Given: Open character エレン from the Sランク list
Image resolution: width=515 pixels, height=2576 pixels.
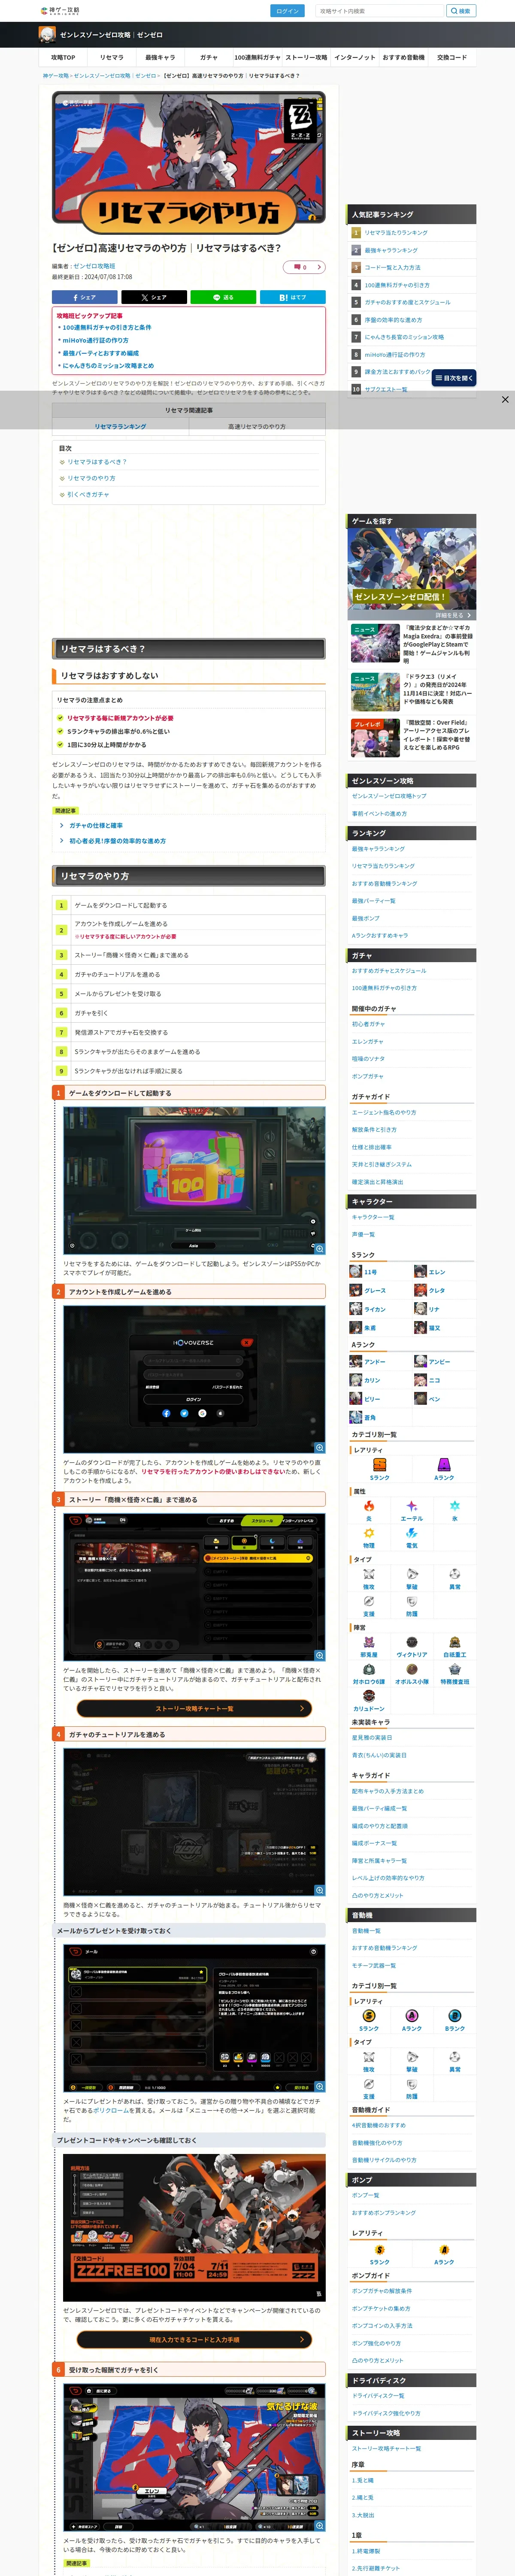Looking at the screenshot, I should pos(430,1272).
